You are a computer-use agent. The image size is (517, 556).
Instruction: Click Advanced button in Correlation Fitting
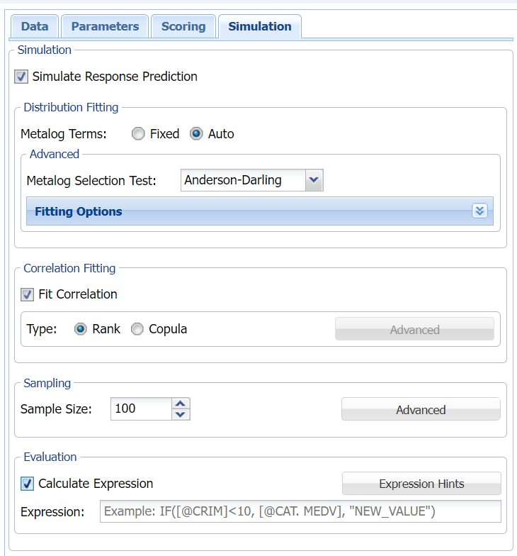point(414,330)
